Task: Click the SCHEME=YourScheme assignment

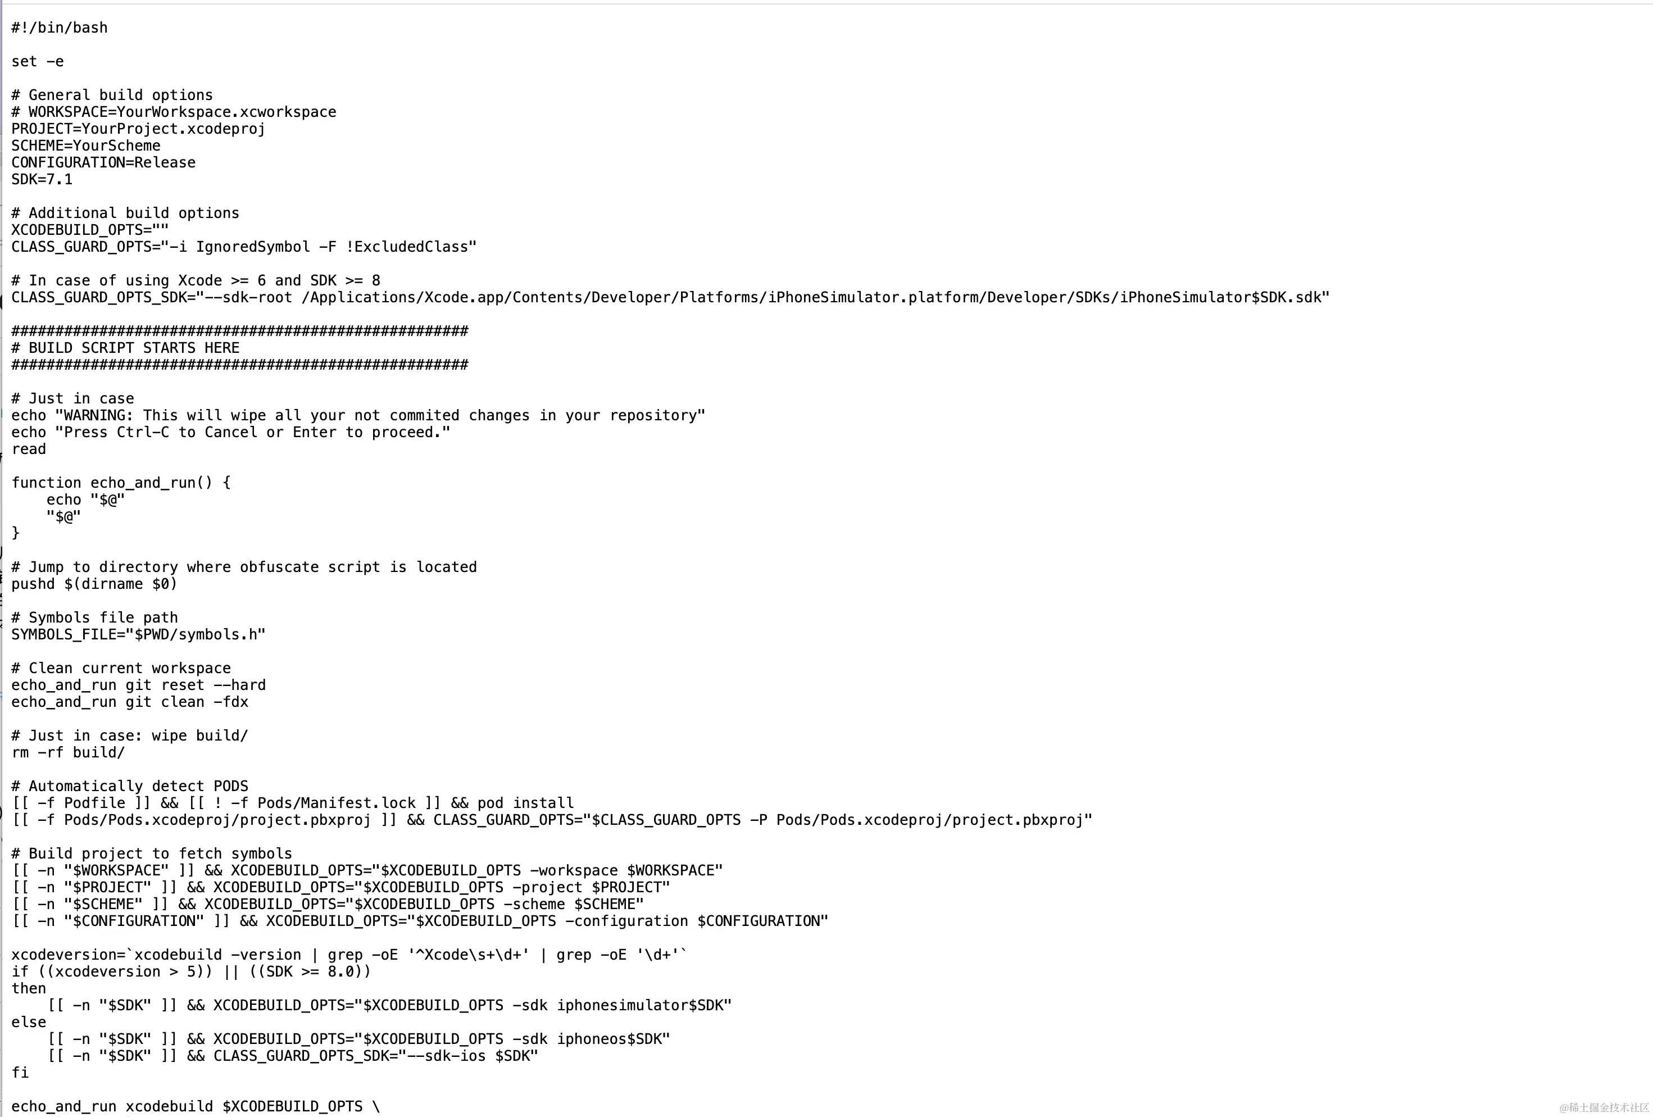Action: coord(86,146)
